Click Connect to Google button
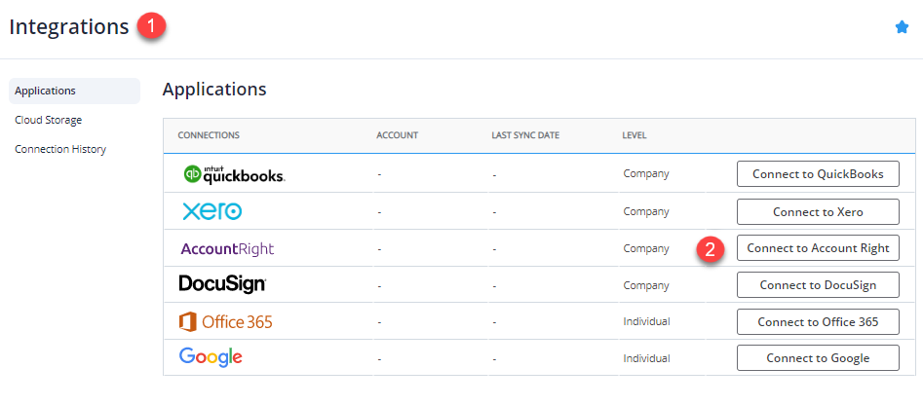Viewport: 923px width, 405px height. point(818,358)
